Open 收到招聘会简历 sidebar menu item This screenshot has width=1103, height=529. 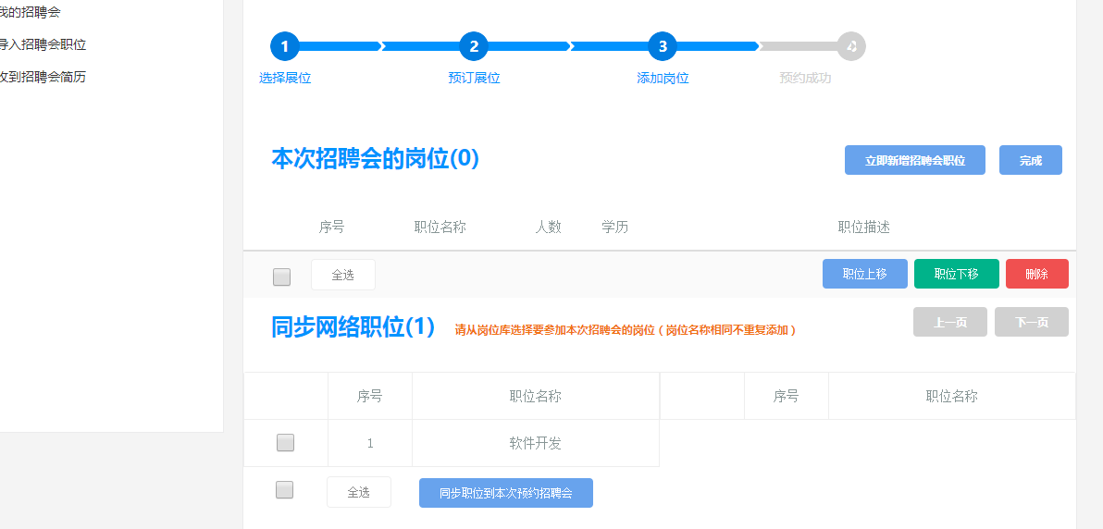[x=43, y=77]
